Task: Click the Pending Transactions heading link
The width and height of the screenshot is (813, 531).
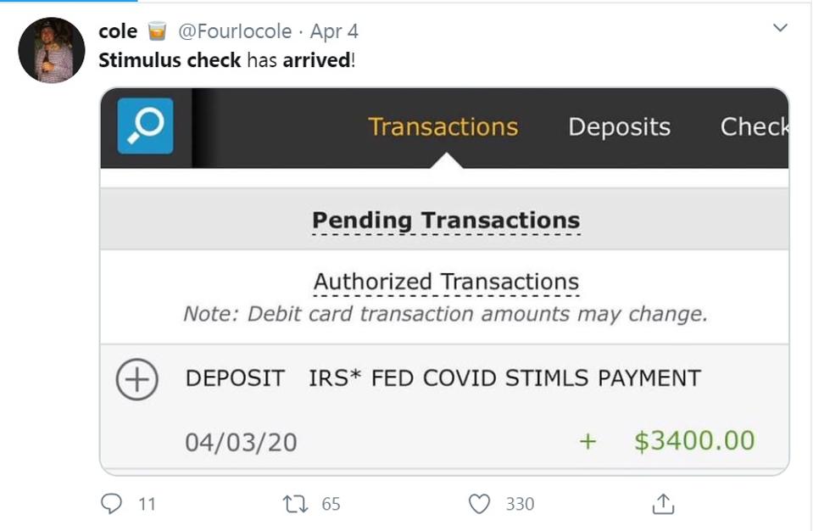Action: (x=446, y=221)
